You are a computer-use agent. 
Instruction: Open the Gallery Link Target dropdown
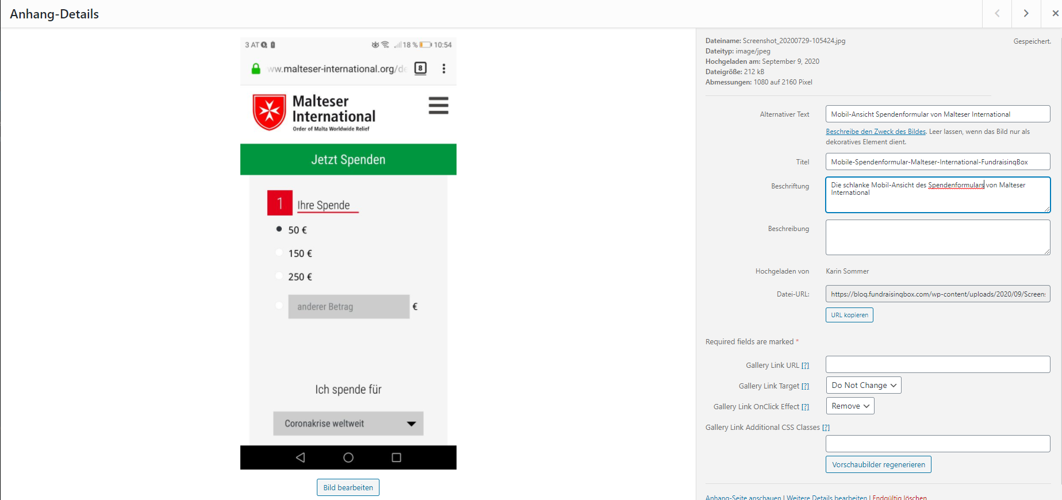[864, 385]
